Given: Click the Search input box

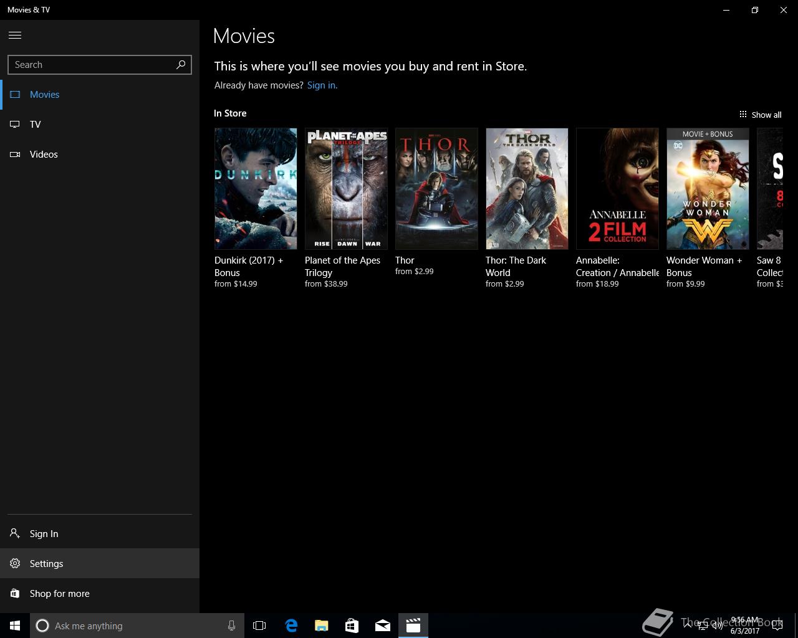Looking at the screenshot, I should (100, 65).
